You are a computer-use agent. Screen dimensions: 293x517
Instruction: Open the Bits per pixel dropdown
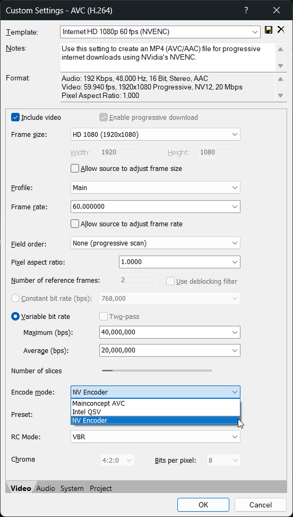pyautogui.click(x=223, y=460)
